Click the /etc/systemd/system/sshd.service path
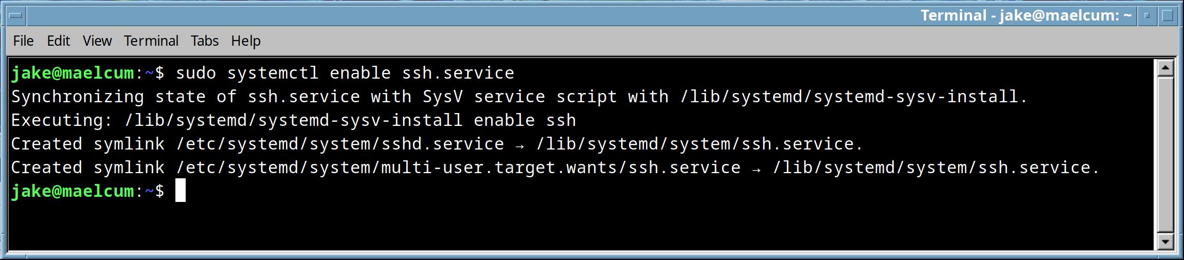 click(339, 144)
